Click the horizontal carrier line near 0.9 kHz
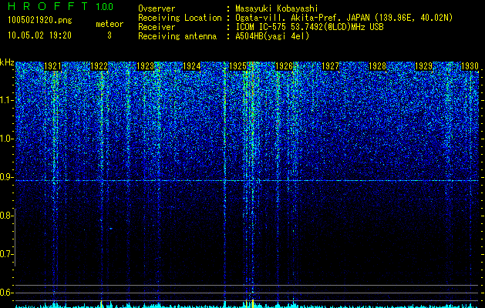This screenshot has height=308, width=485. (247, 180)
